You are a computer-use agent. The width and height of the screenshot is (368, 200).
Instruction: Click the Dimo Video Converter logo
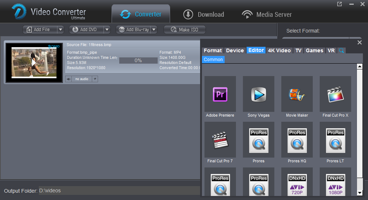pyautogui.click(x=19, y=11)
